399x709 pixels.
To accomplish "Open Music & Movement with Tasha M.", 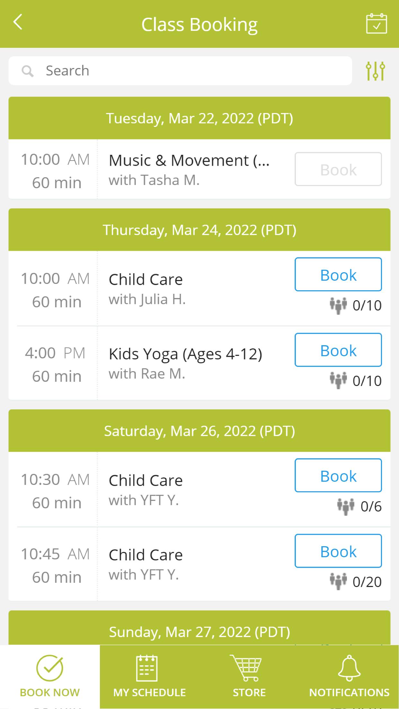I will (x=189, y=169).
